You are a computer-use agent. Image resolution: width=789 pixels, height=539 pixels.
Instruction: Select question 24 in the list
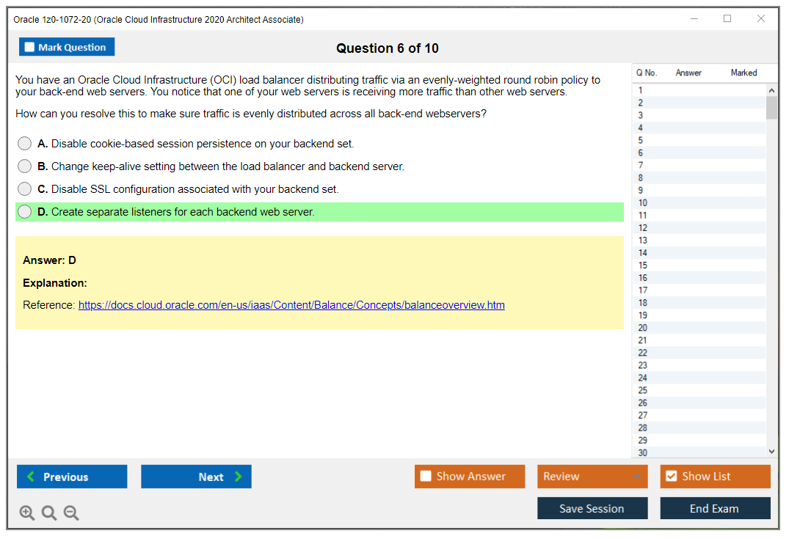[699, 378]
